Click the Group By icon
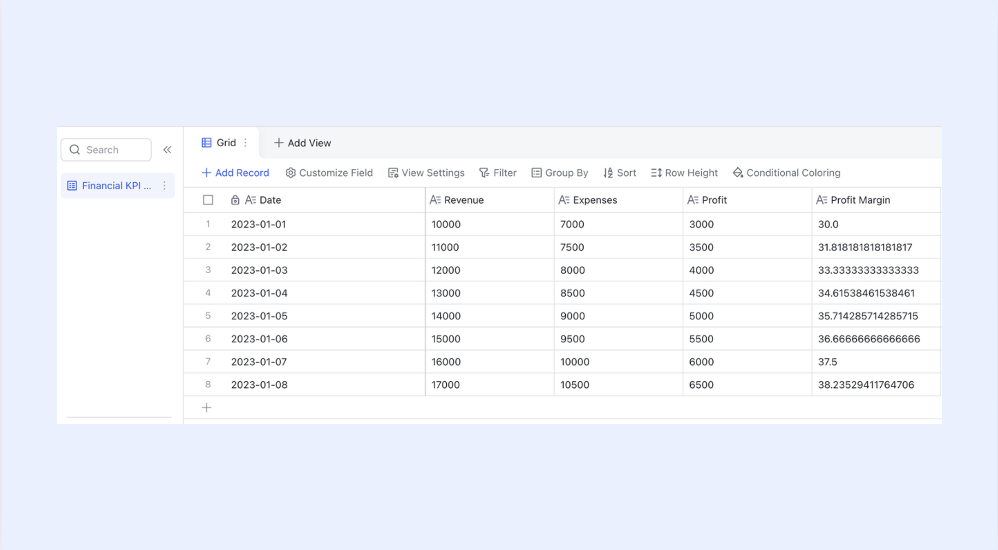This screenshot has width=998, height=550. [536, 173]
